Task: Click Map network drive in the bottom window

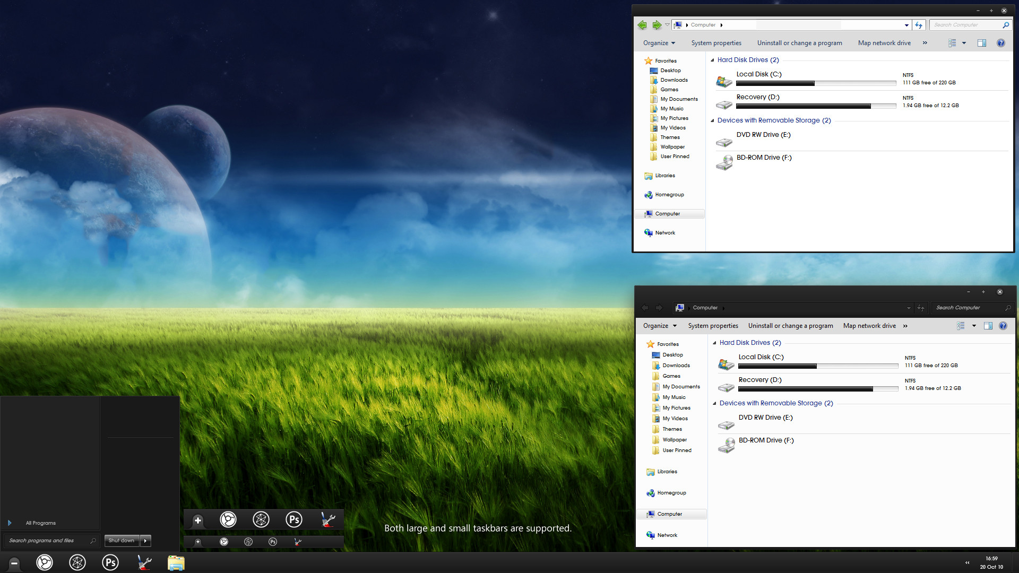Action: click(x=869, y=326)
